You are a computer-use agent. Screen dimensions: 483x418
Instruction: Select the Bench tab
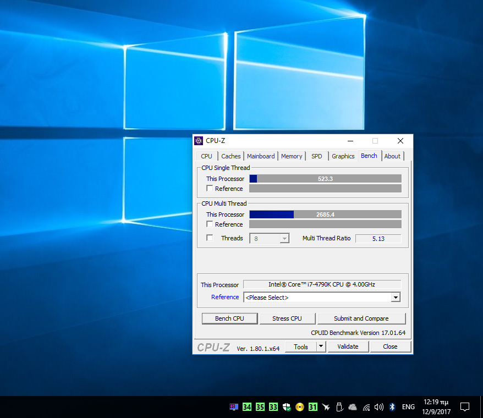[x=369, y=156]
